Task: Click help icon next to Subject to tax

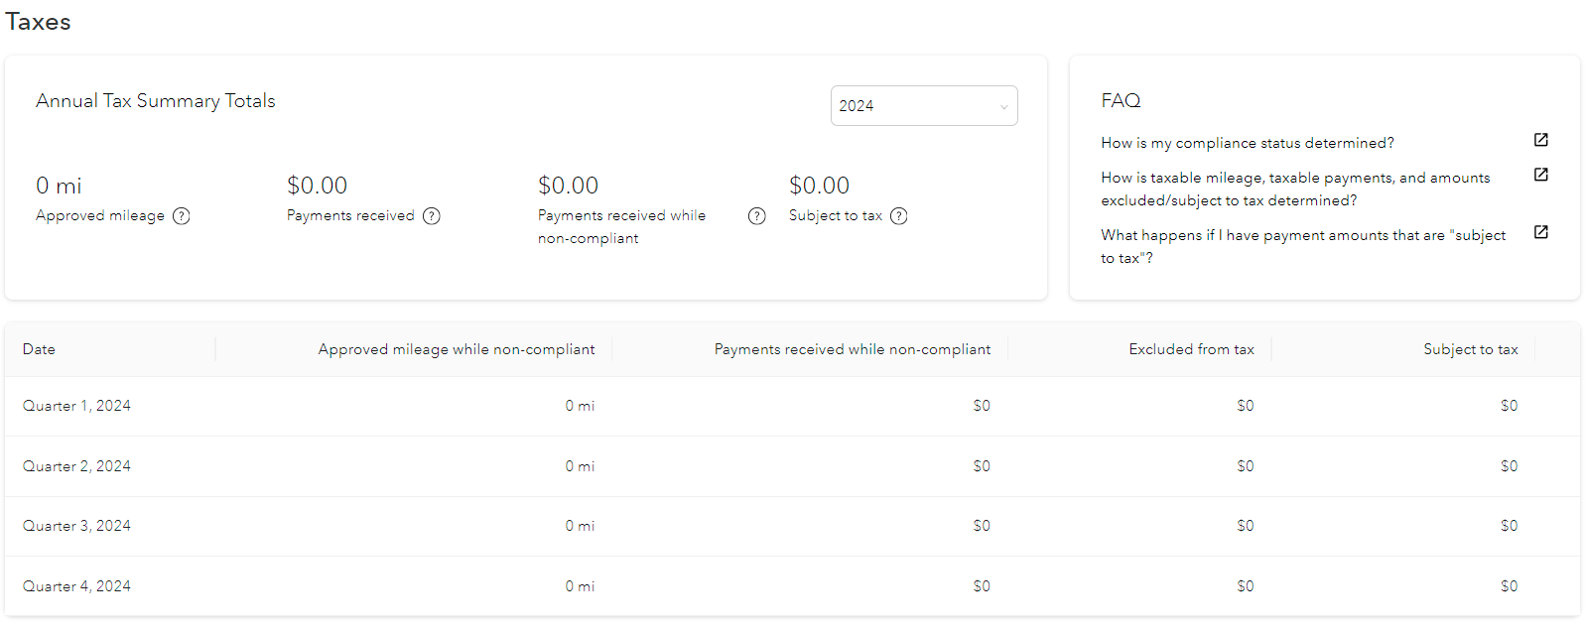Action: (899, 216)
